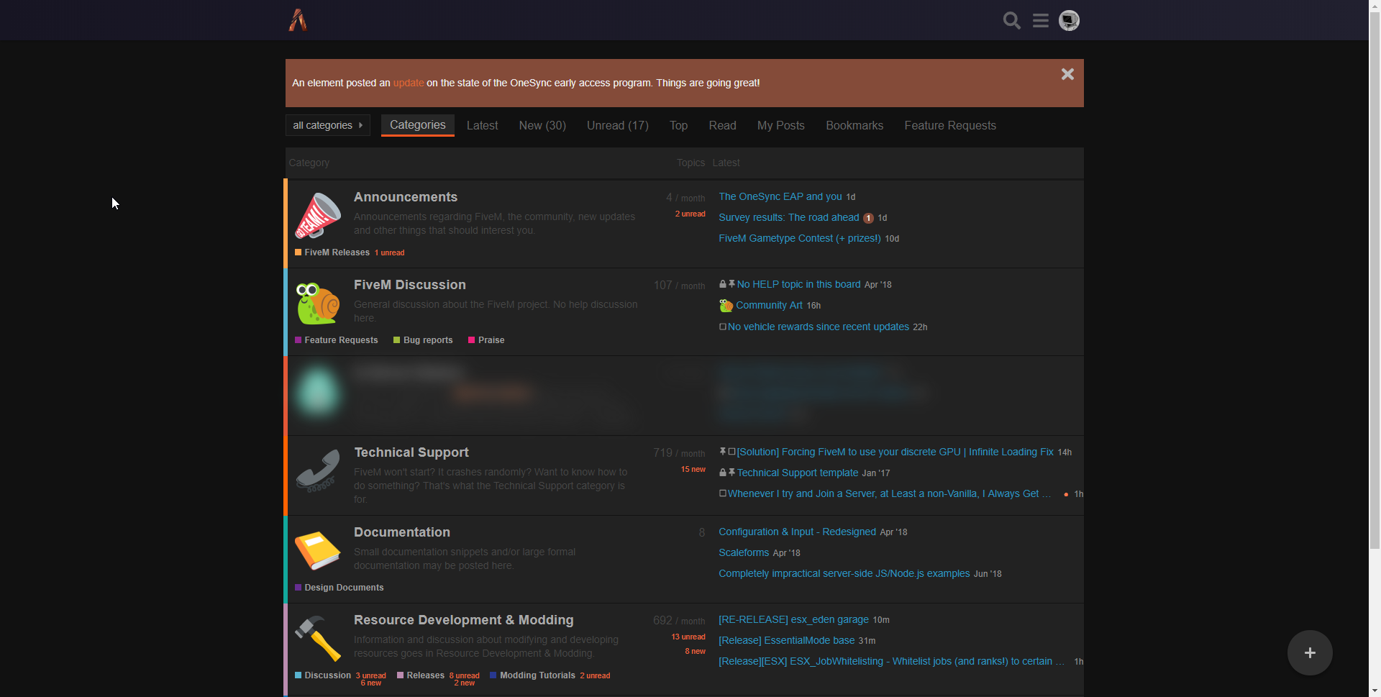Open the search magnifier icon
The image size is (1381, 697).
(1011, 21)
